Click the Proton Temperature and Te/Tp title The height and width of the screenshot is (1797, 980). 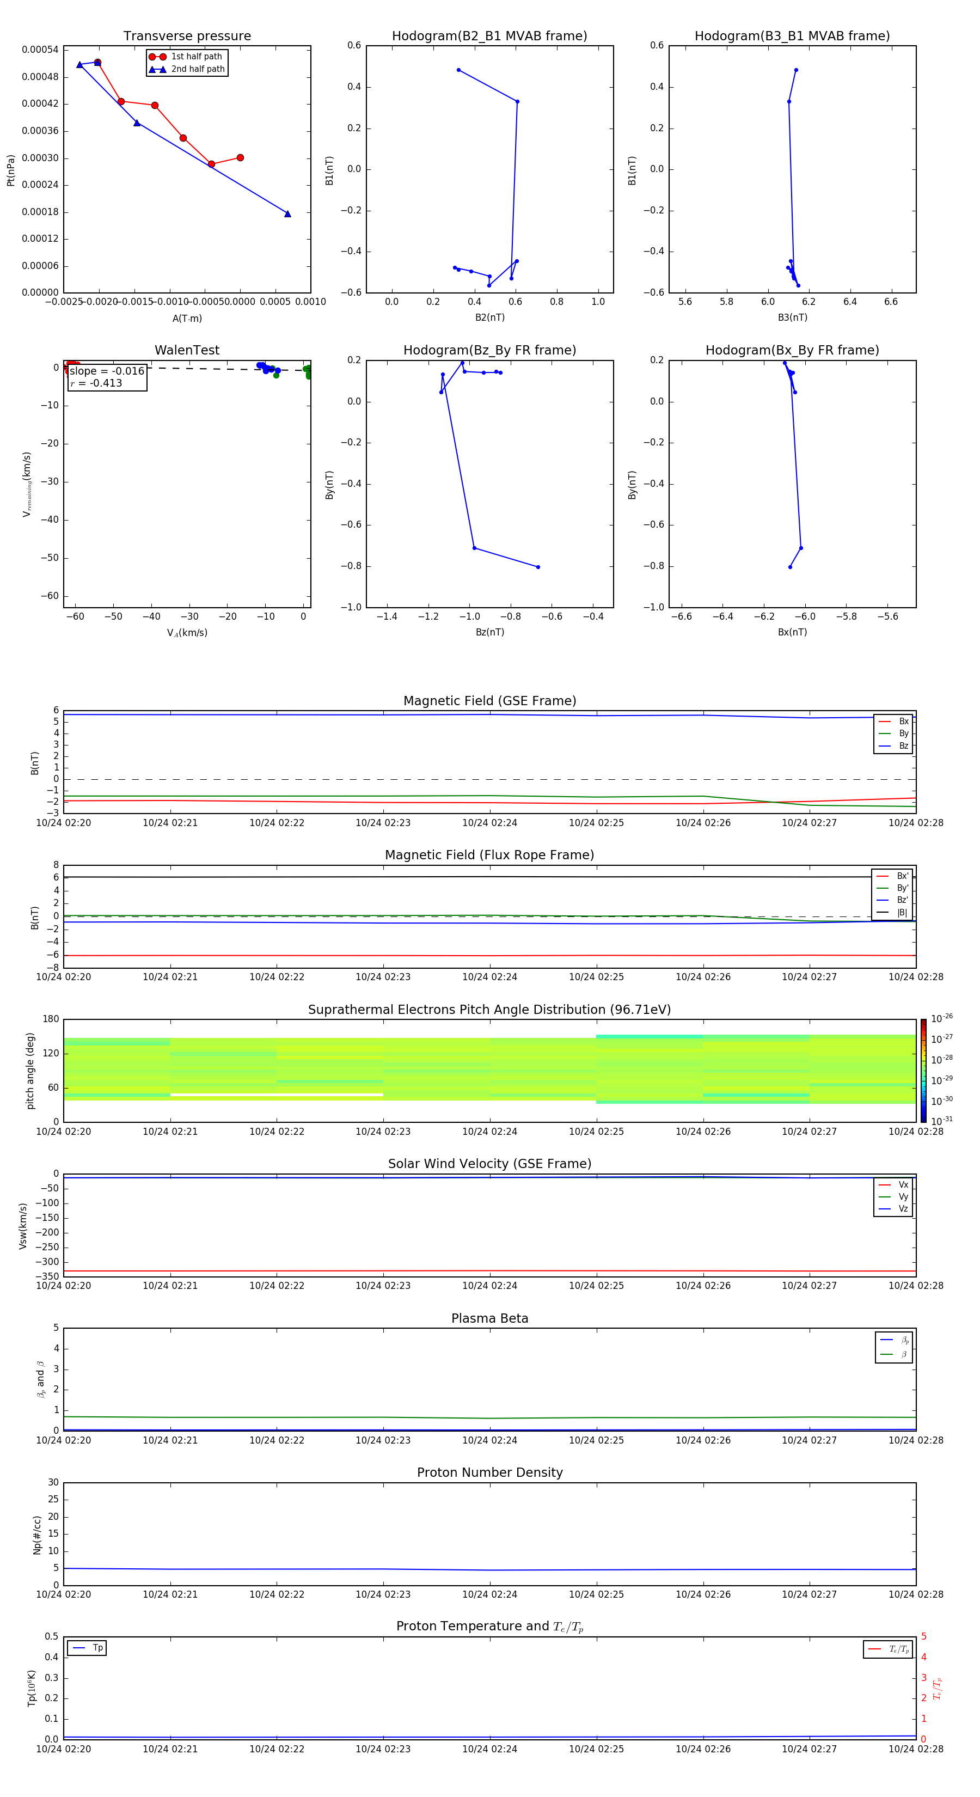[x=489, y=1627]
